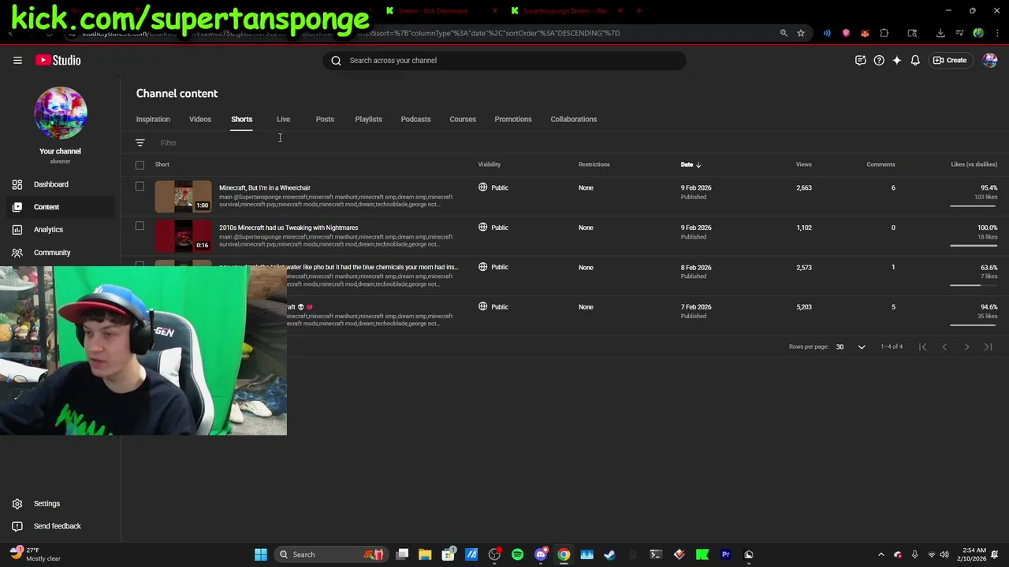Viewport: 1009px width, 567px height.
Task: Click the sparkle Ask Studio icon
Action: (897, 60)
